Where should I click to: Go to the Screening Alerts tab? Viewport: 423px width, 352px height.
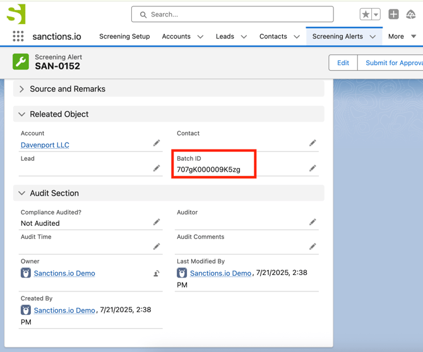click(x=338, y=37)
